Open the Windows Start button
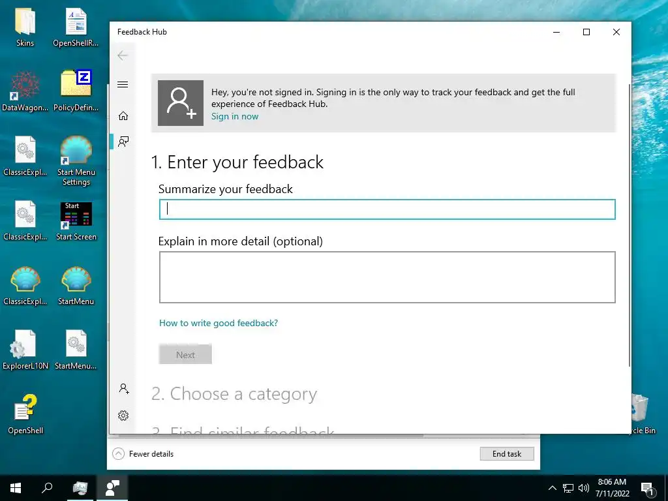Screen dimensions: 668x501 pos(16,488)
